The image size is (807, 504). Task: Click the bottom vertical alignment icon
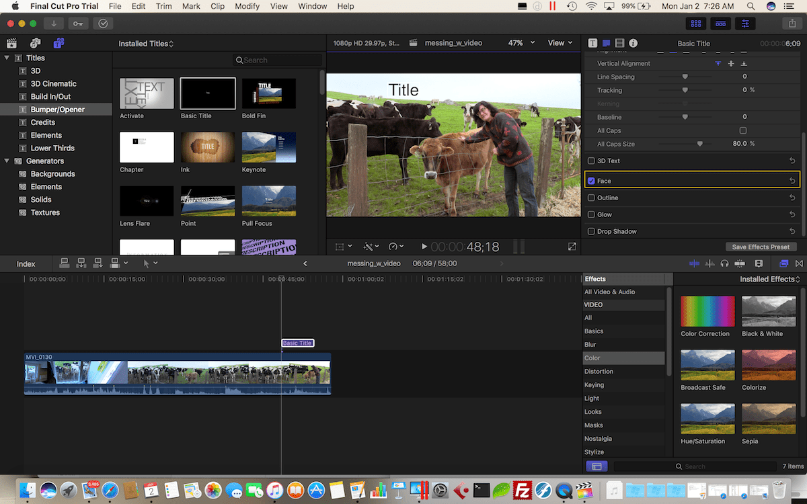[x=744, y=63]
